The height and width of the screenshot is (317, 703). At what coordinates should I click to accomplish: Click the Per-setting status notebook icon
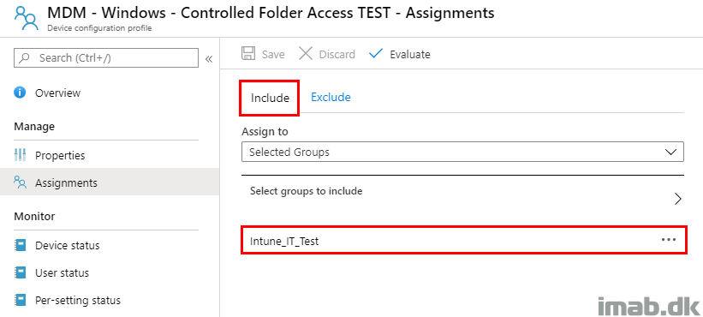(x=21, y=300)
